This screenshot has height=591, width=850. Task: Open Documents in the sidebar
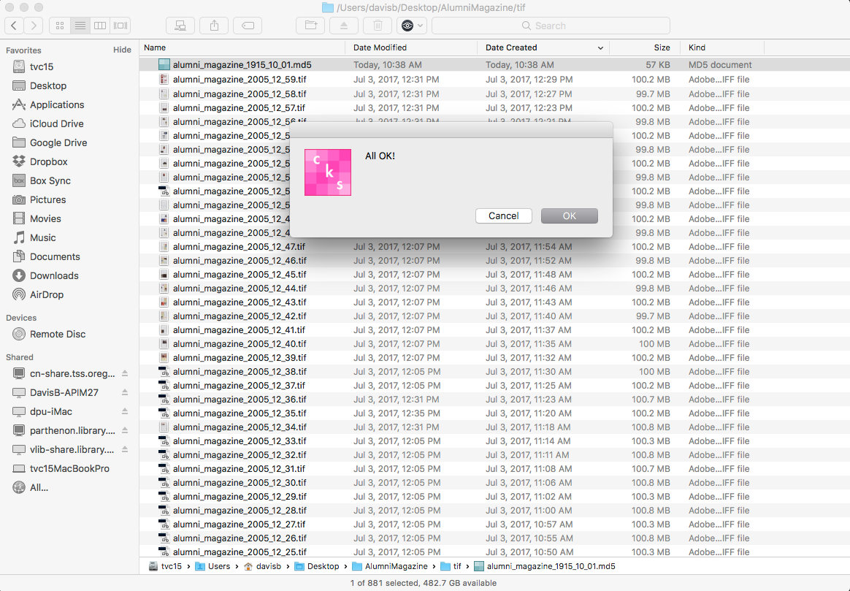55,256
